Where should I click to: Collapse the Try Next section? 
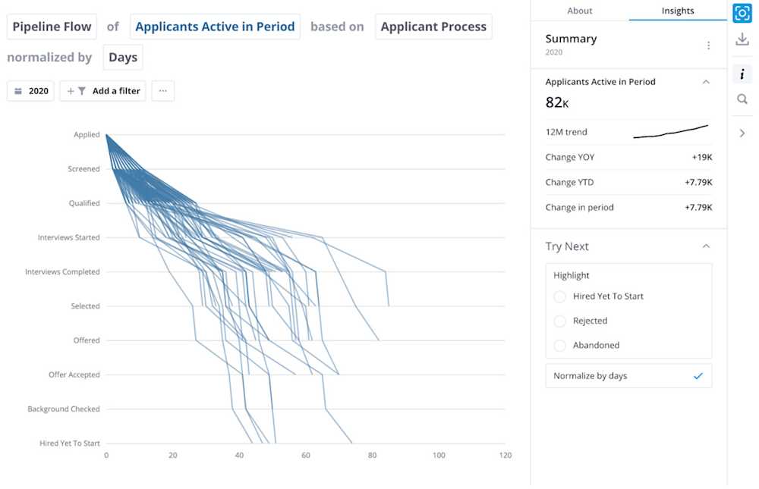click(706, 246)
